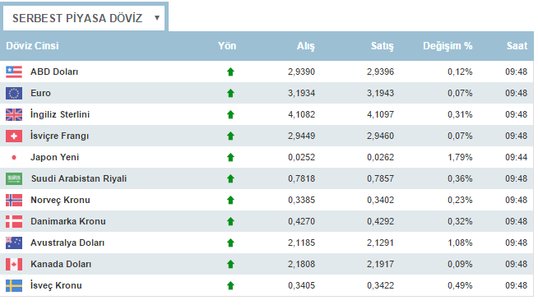
Task: Open the ABD Doları currency link
Action: tap(54, 72)
